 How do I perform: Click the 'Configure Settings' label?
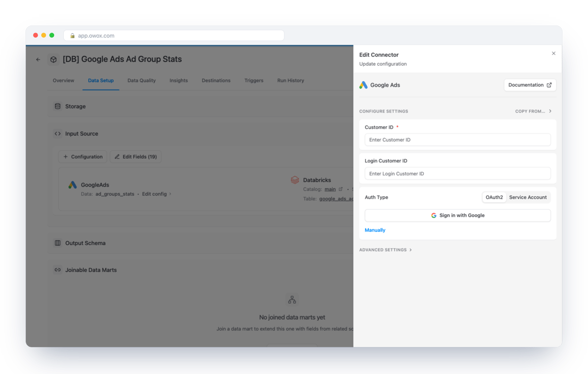tap(384, 112)
